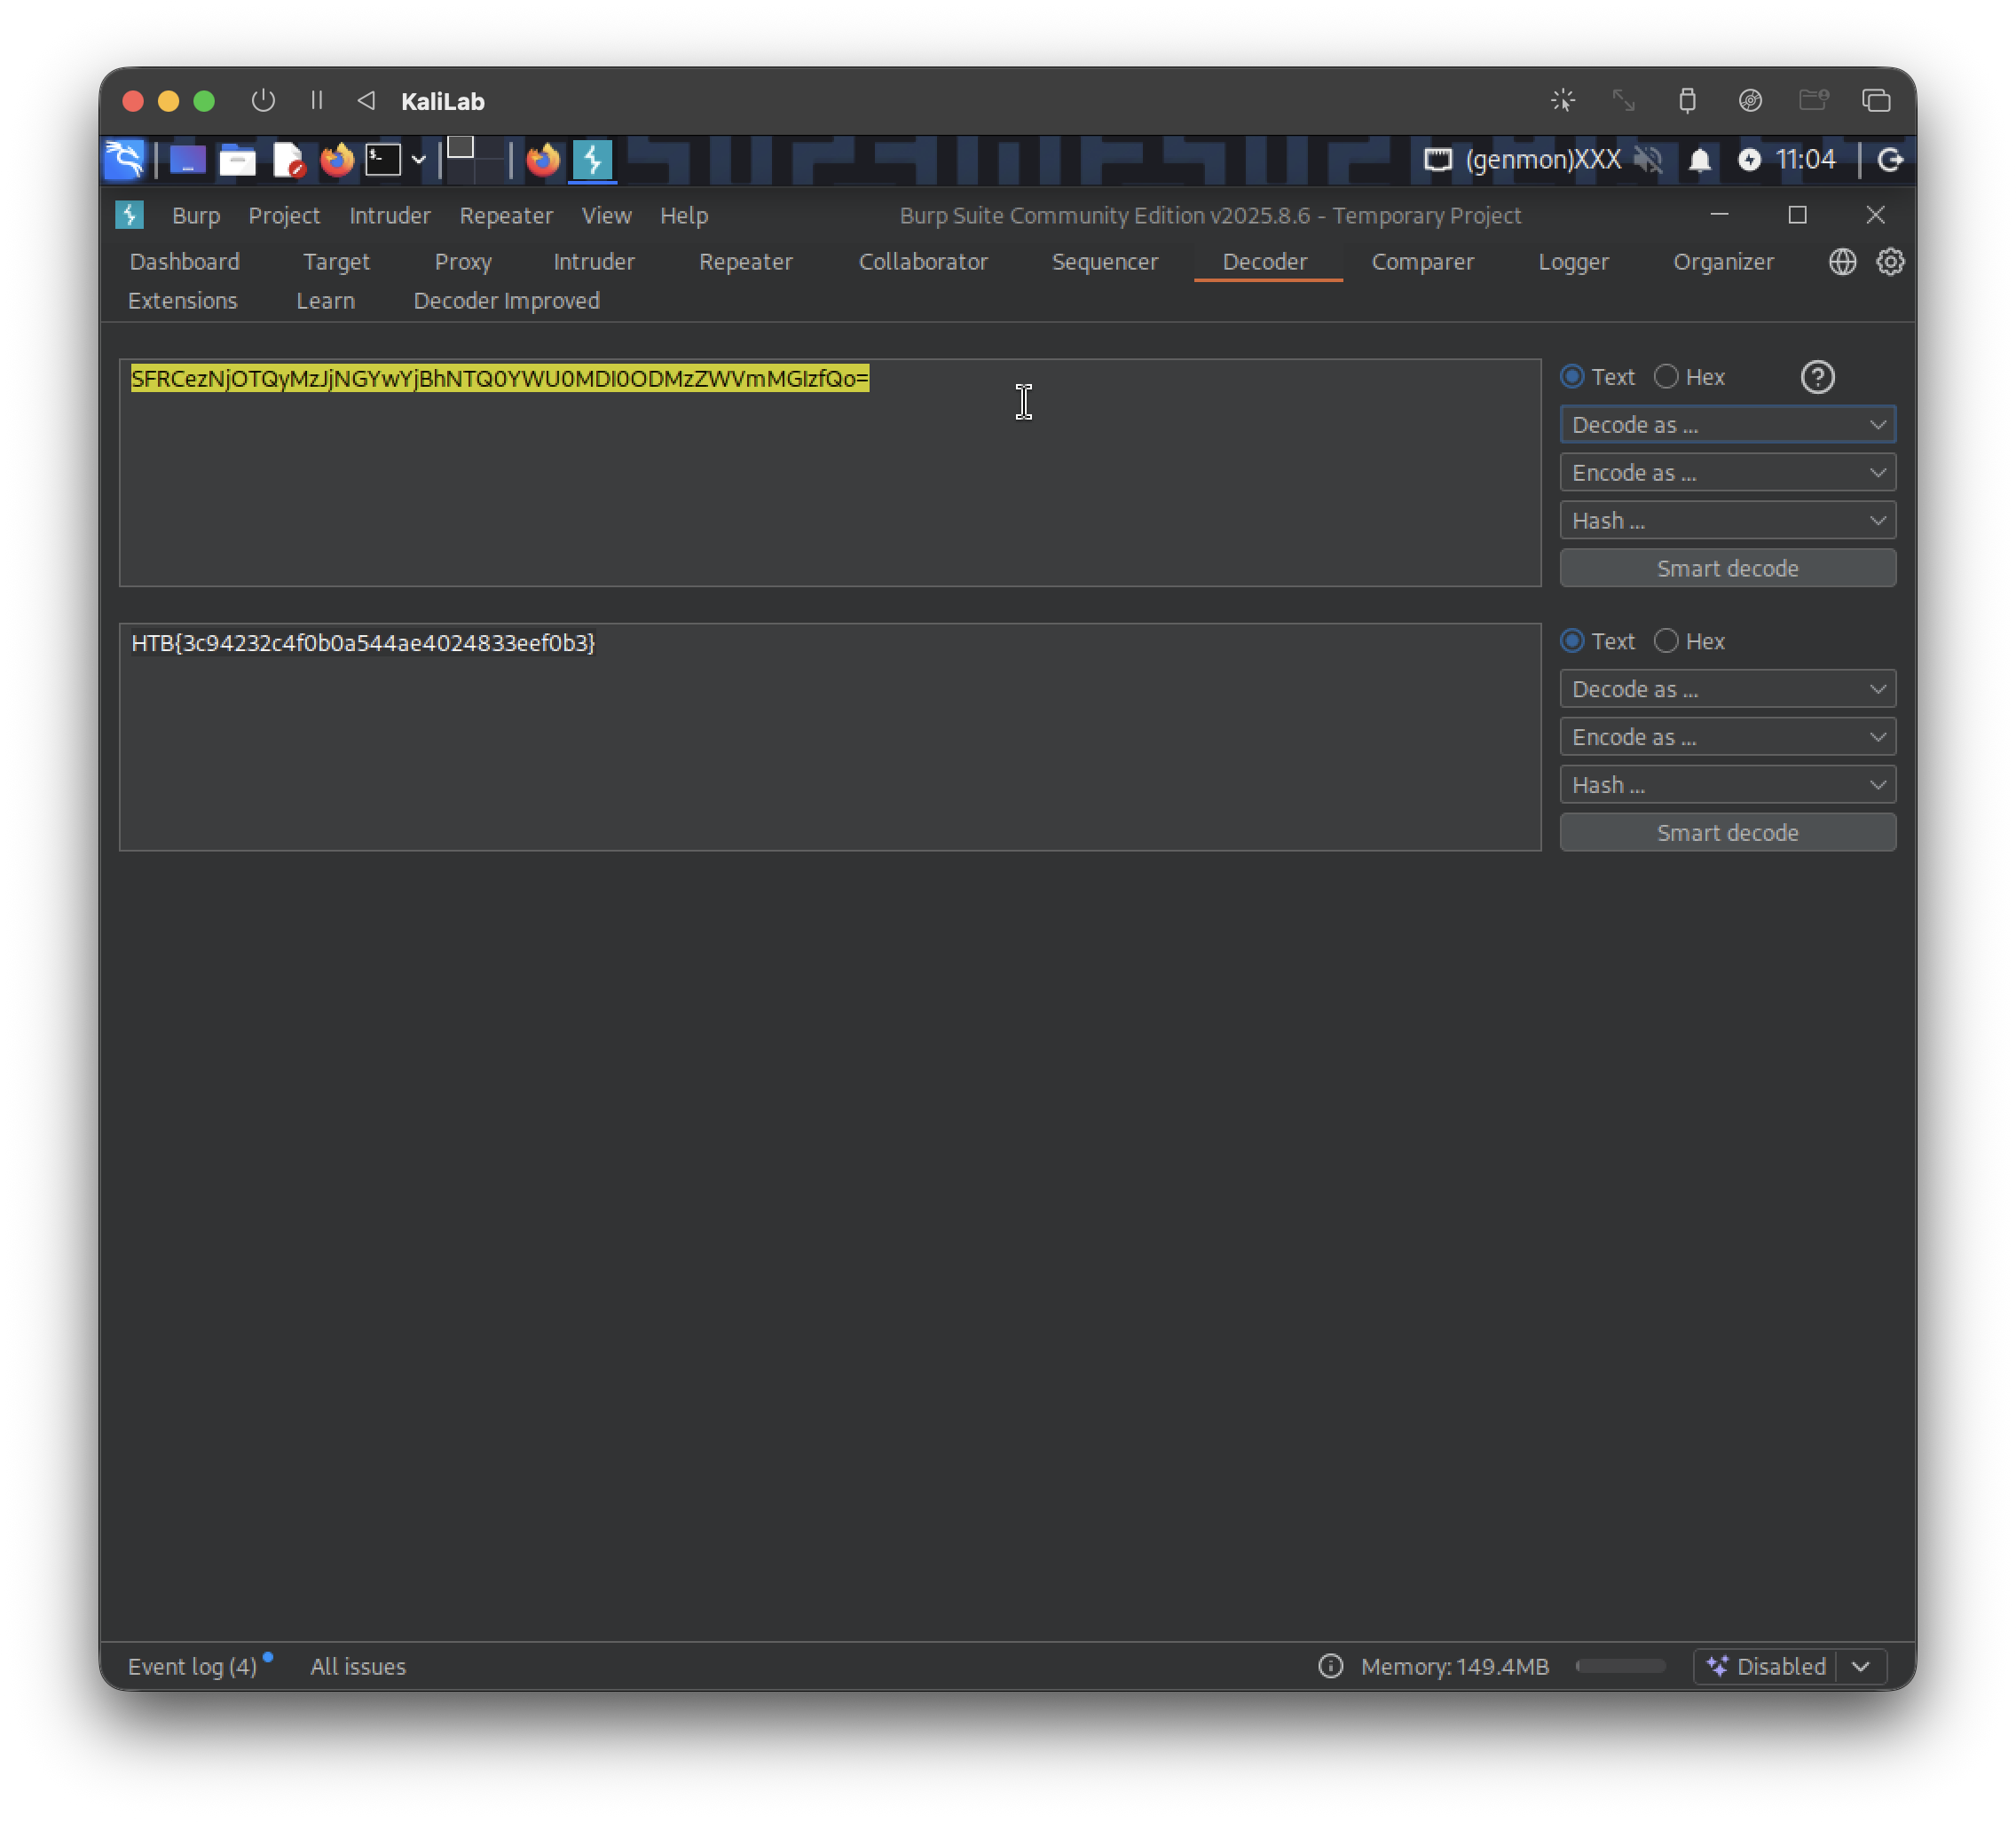Expand the AI Disabled dropdown arrow

[1861, 1666]
